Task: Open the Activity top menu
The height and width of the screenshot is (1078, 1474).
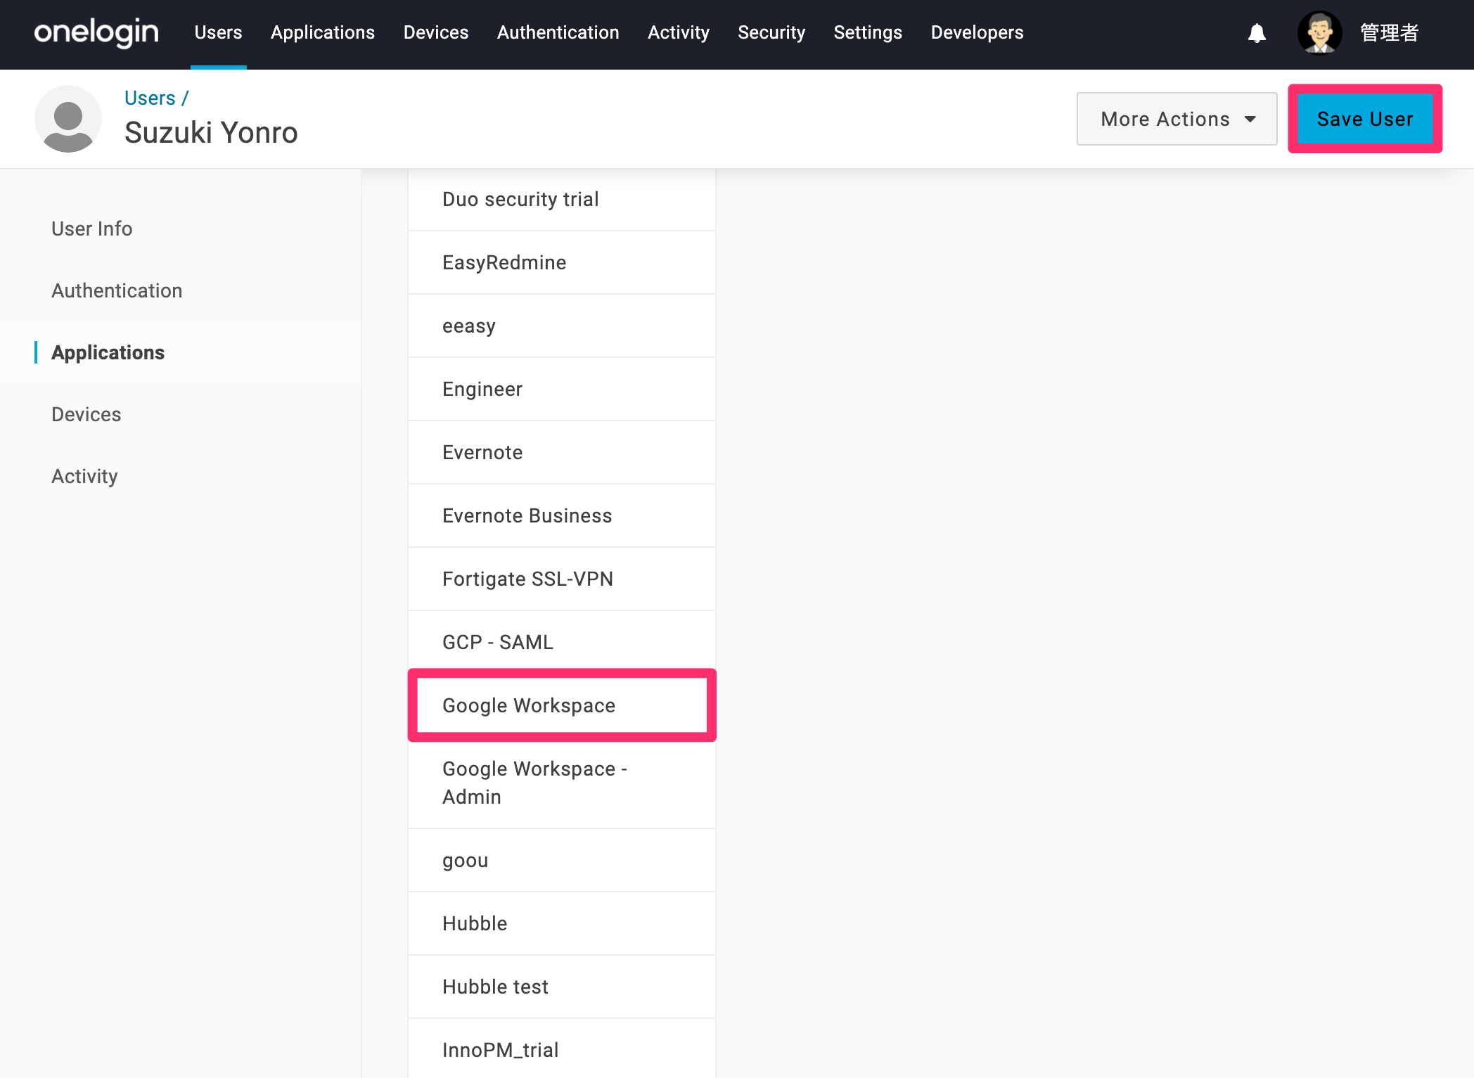Action: coord(679,32)
